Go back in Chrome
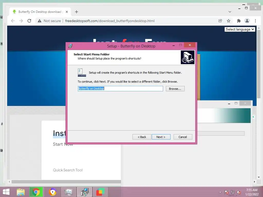Viewport: 263px width, 197px height. 13,21
